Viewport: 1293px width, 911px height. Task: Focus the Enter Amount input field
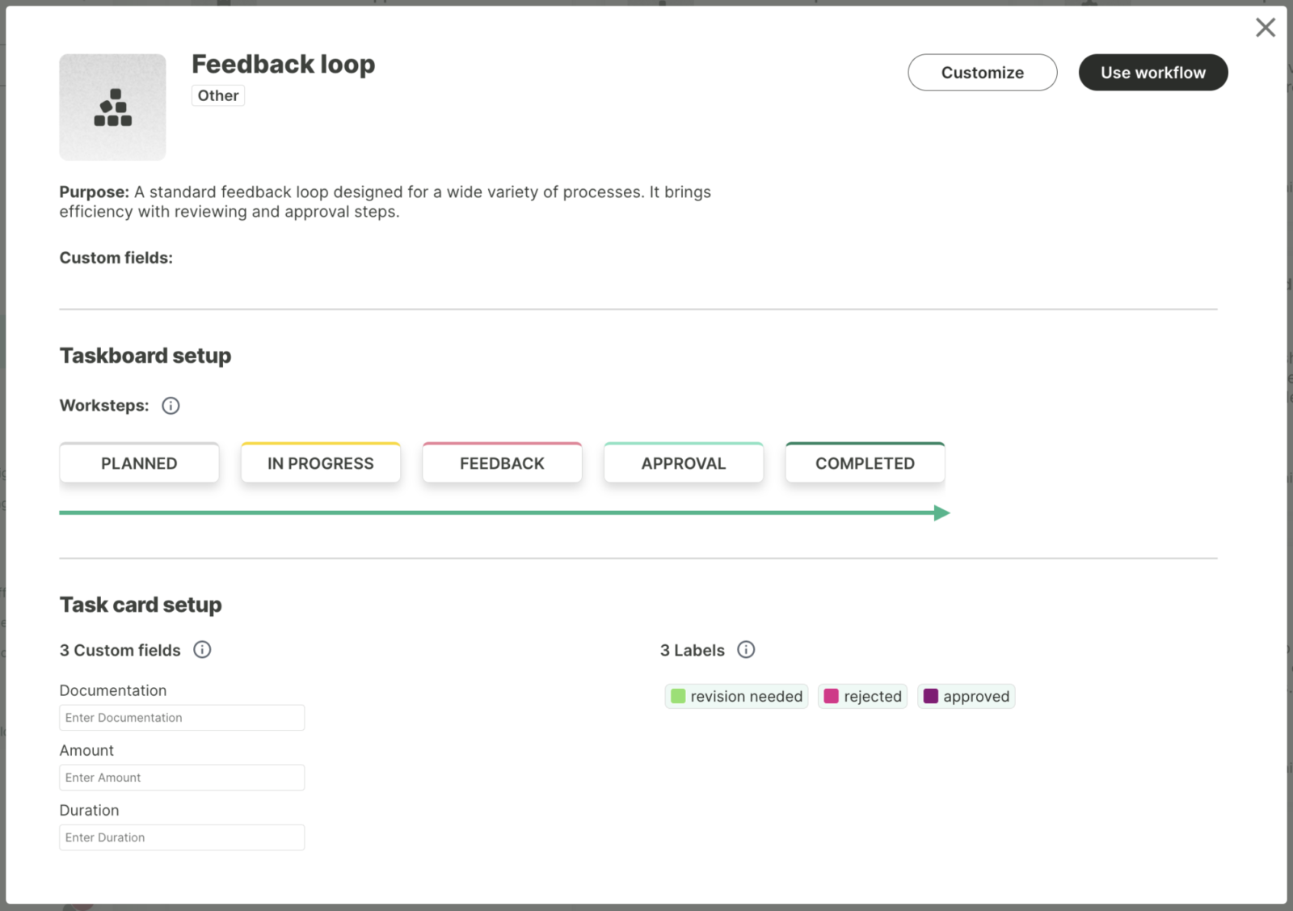pos(182,778)
